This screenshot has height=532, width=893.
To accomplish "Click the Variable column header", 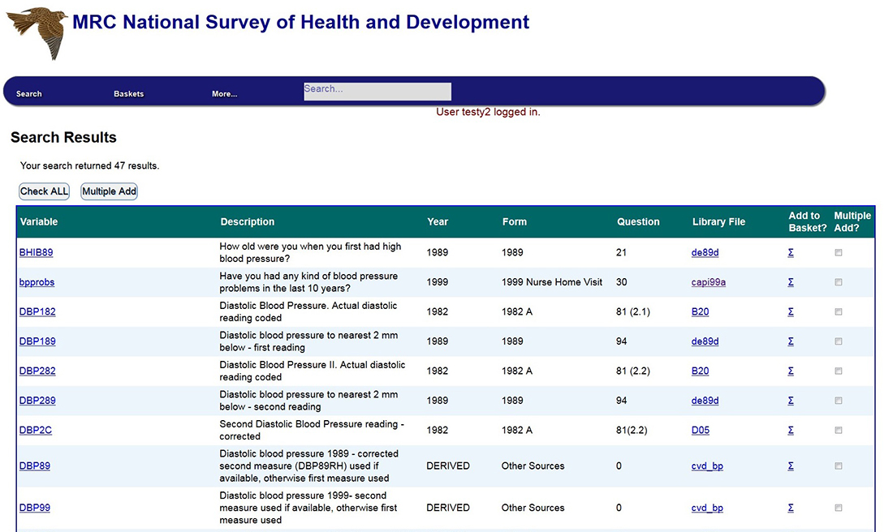I will [x=39, y=222].
